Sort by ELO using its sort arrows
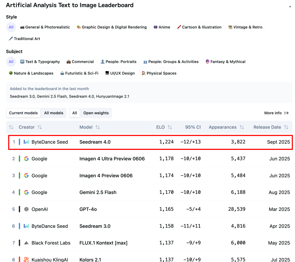The width and height of the screenshot is (295, 262). click(170, 127)
